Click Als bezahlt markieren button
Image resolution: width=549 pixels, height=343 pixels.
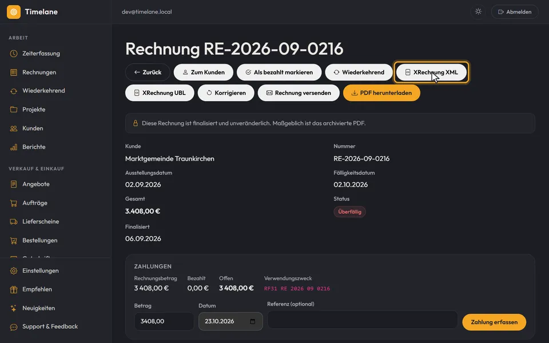(279, 72)
